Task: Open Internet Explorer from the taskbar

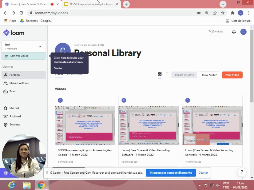Action: point(11,185)
